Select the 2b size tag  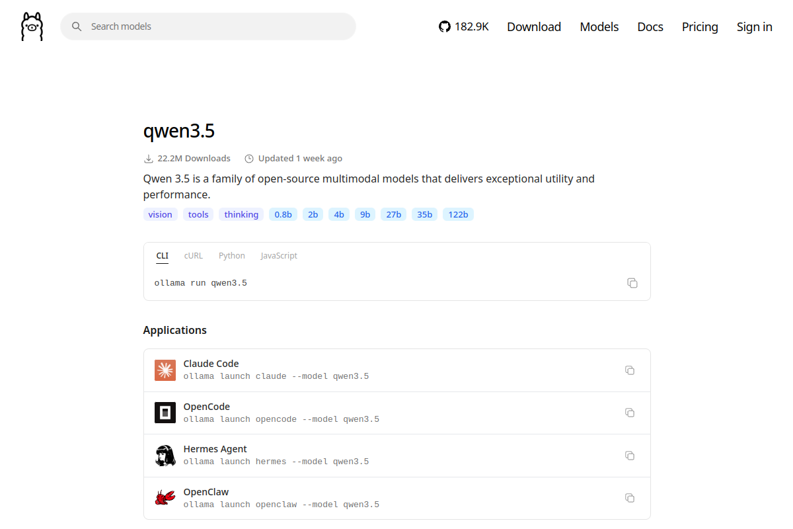tap(313, 214)
